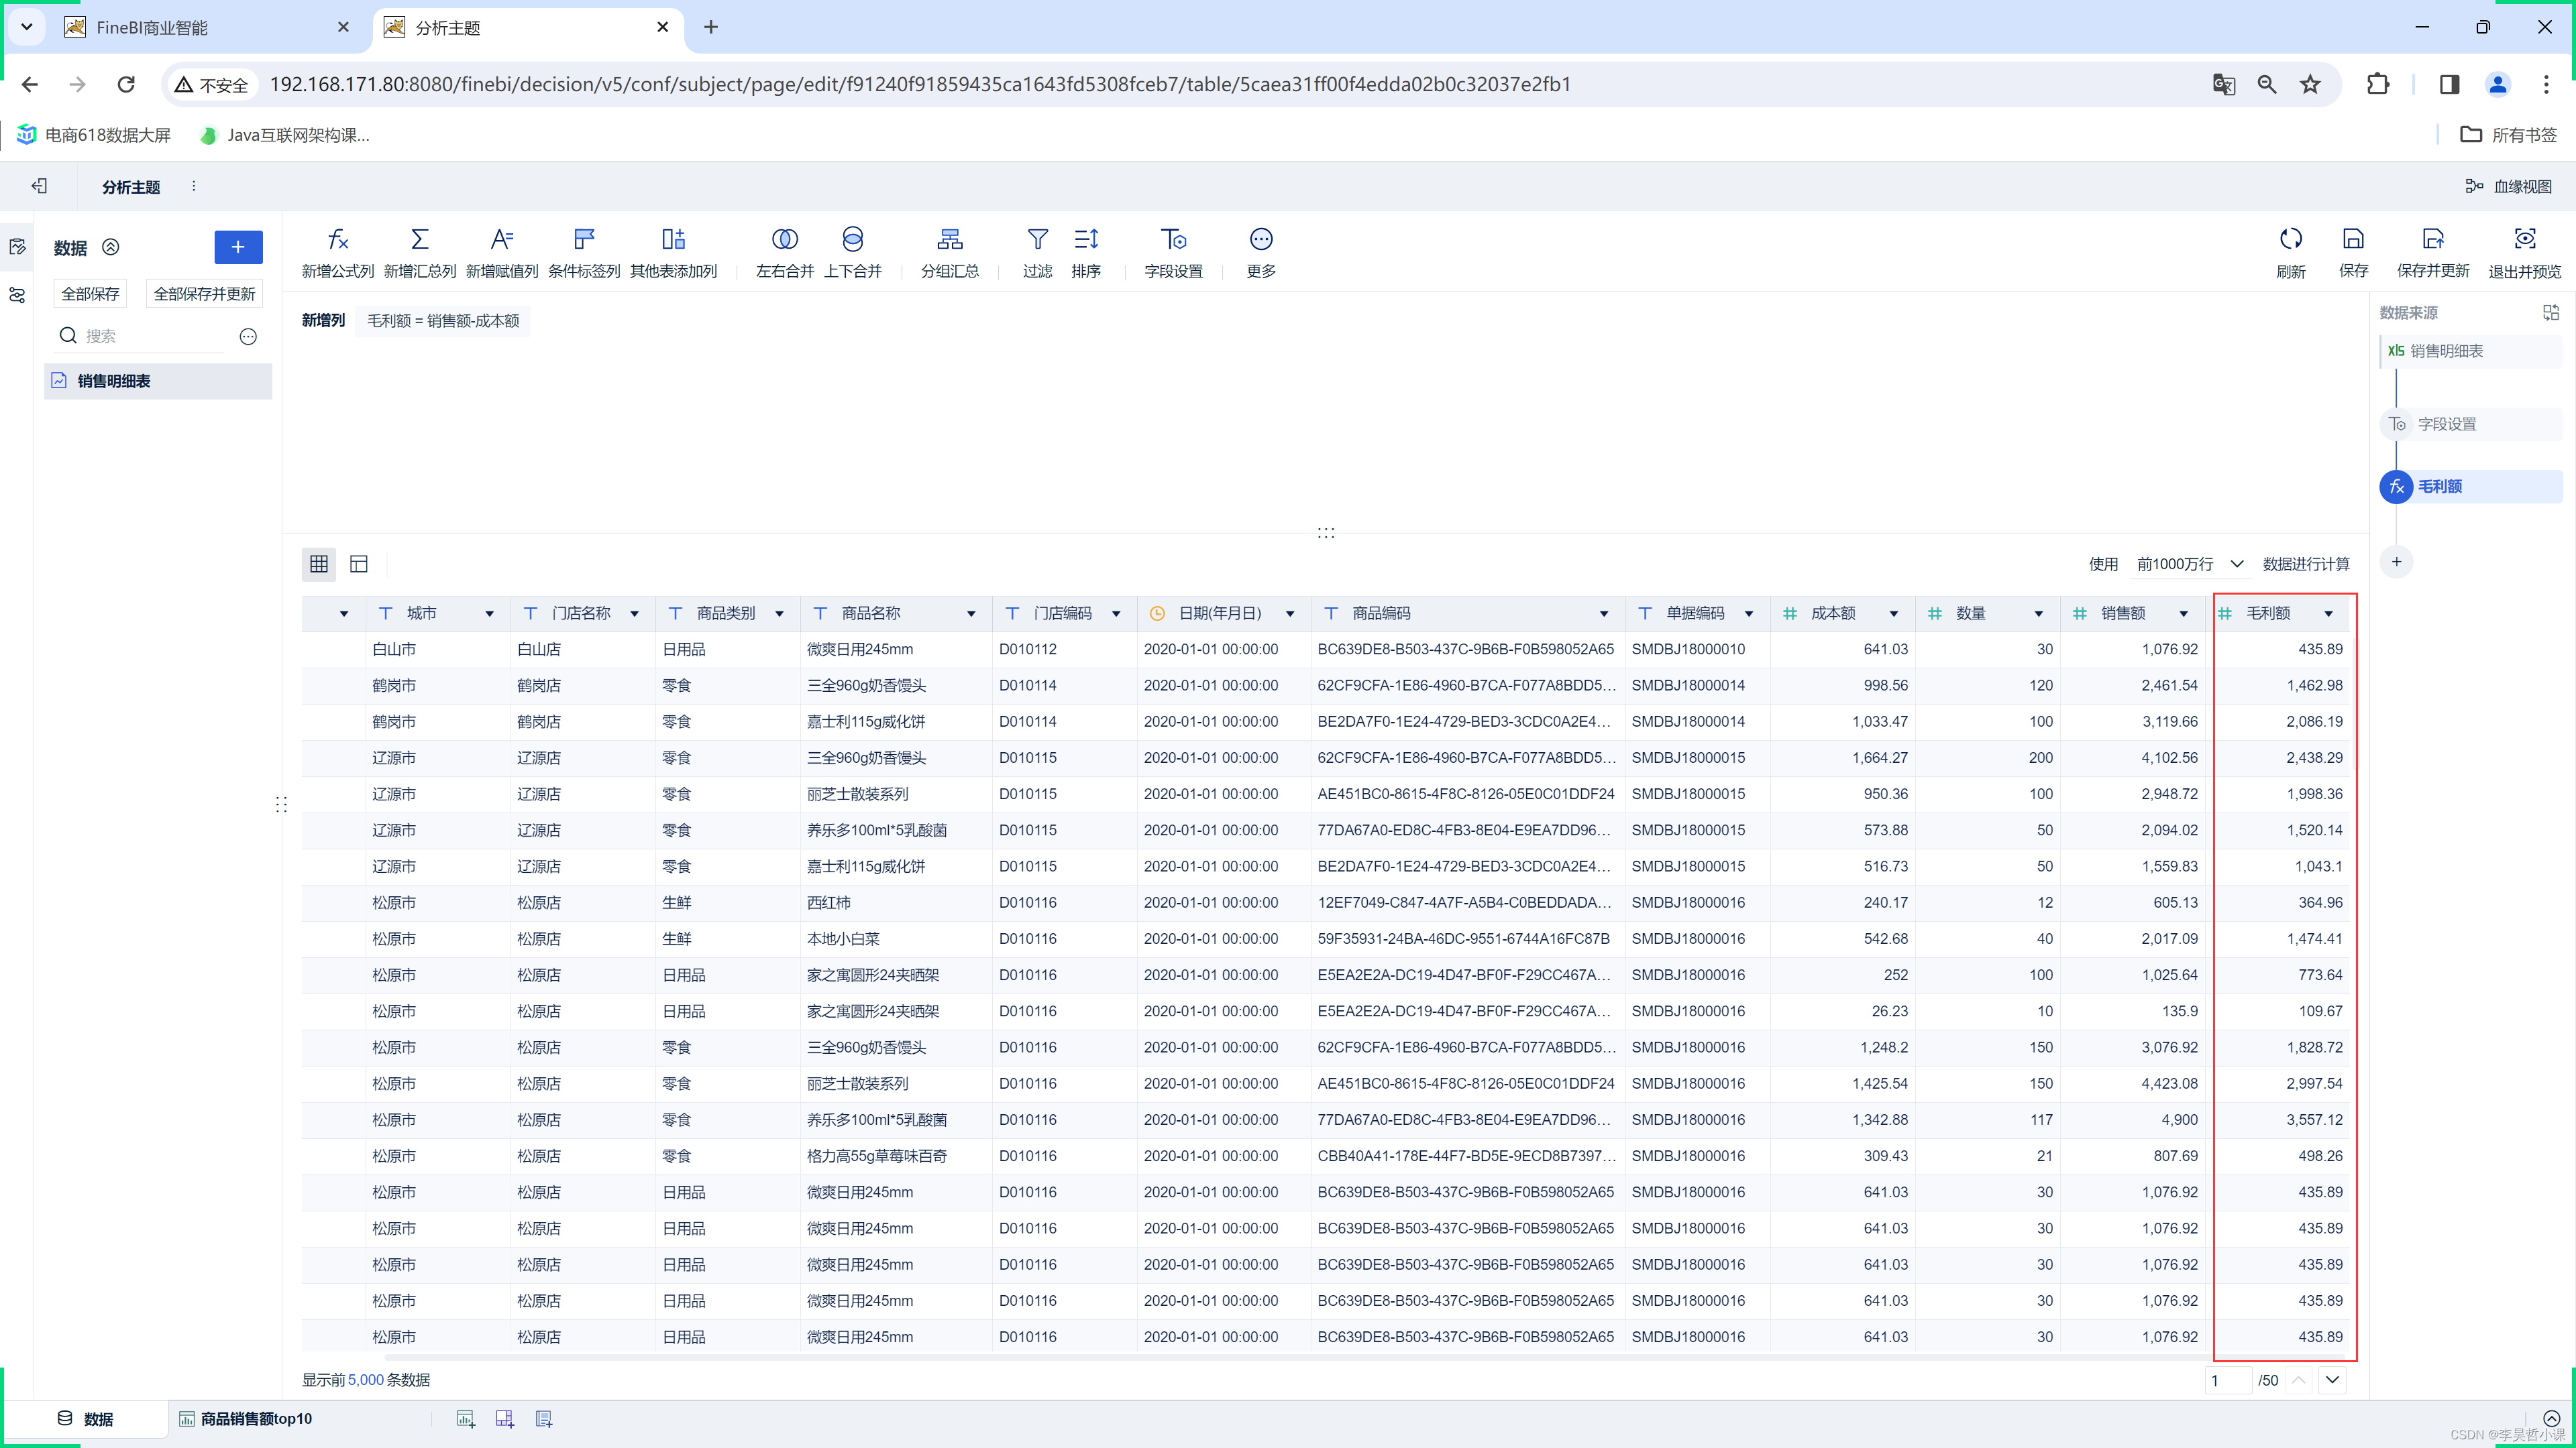Select the 左右合并 join tool
Screen dimensions: 2576x1448
pos(785,253)
